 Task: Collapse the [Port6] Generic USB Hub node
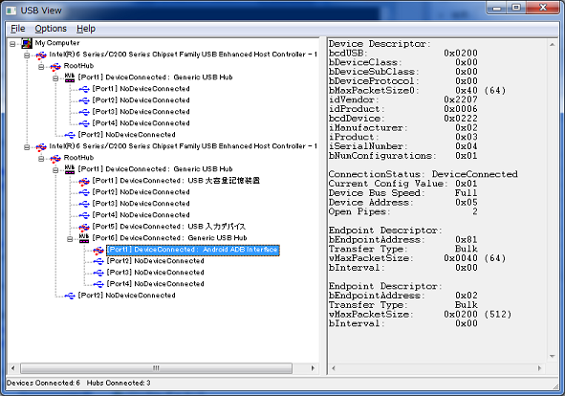coord(70,239)
